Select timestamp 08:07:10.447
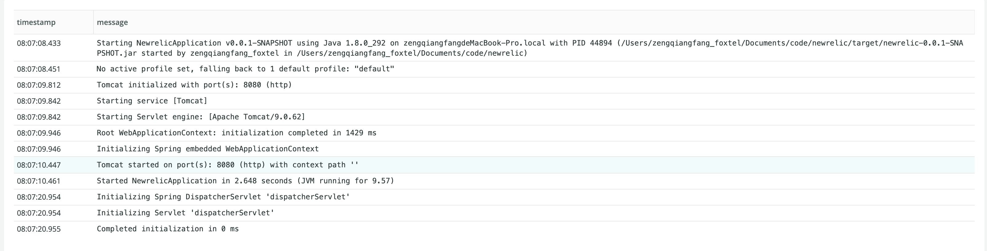This screenshot has height=251, width=987. (x=39, y=165)
